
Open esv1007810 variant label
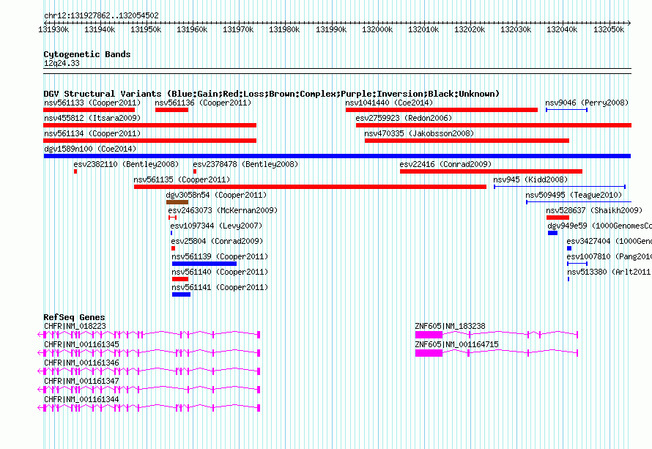pos(610,256)
